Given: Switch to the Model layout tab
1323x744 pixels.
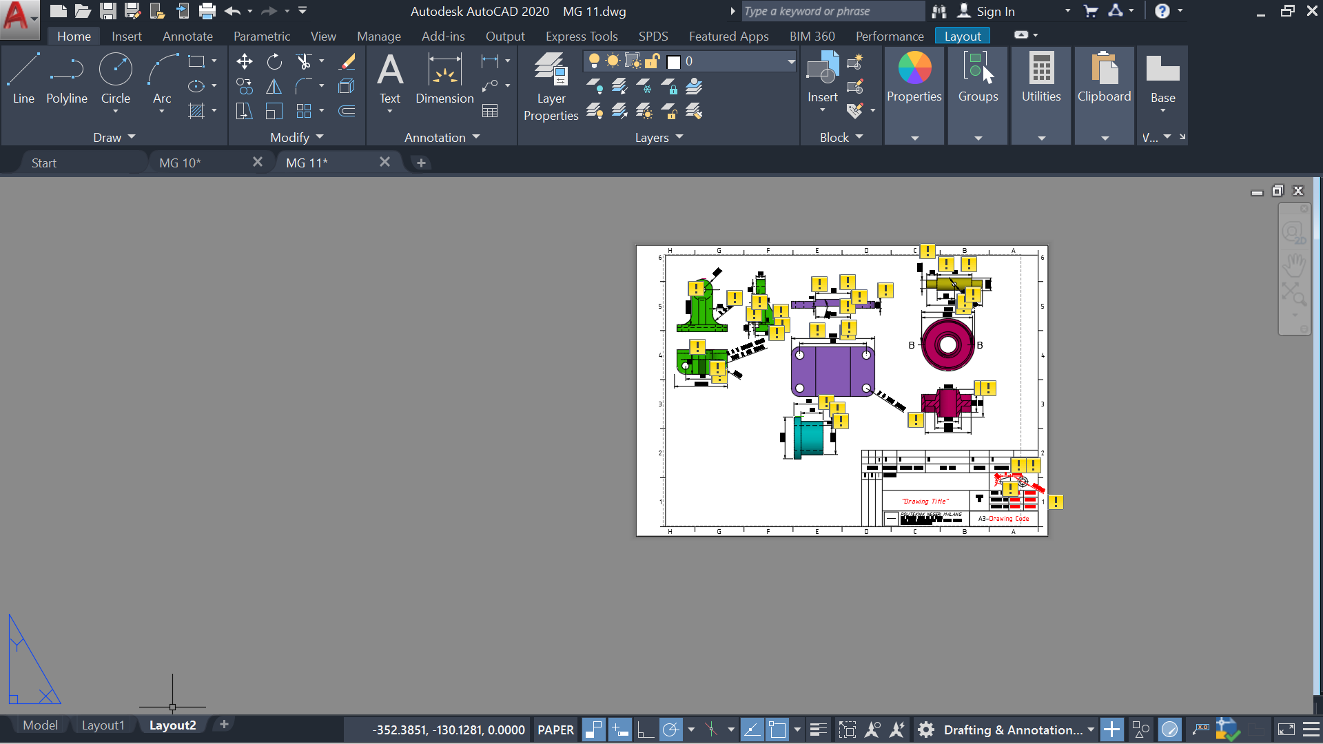Looking at the screenshot, I should point(40,725).
